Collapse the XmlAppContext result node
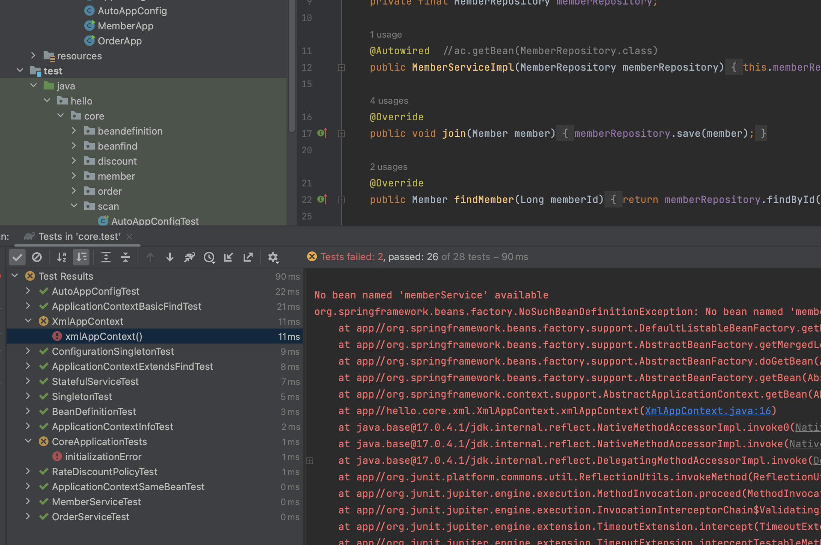This screenshot has height=545, width=821. pos(28,321)
